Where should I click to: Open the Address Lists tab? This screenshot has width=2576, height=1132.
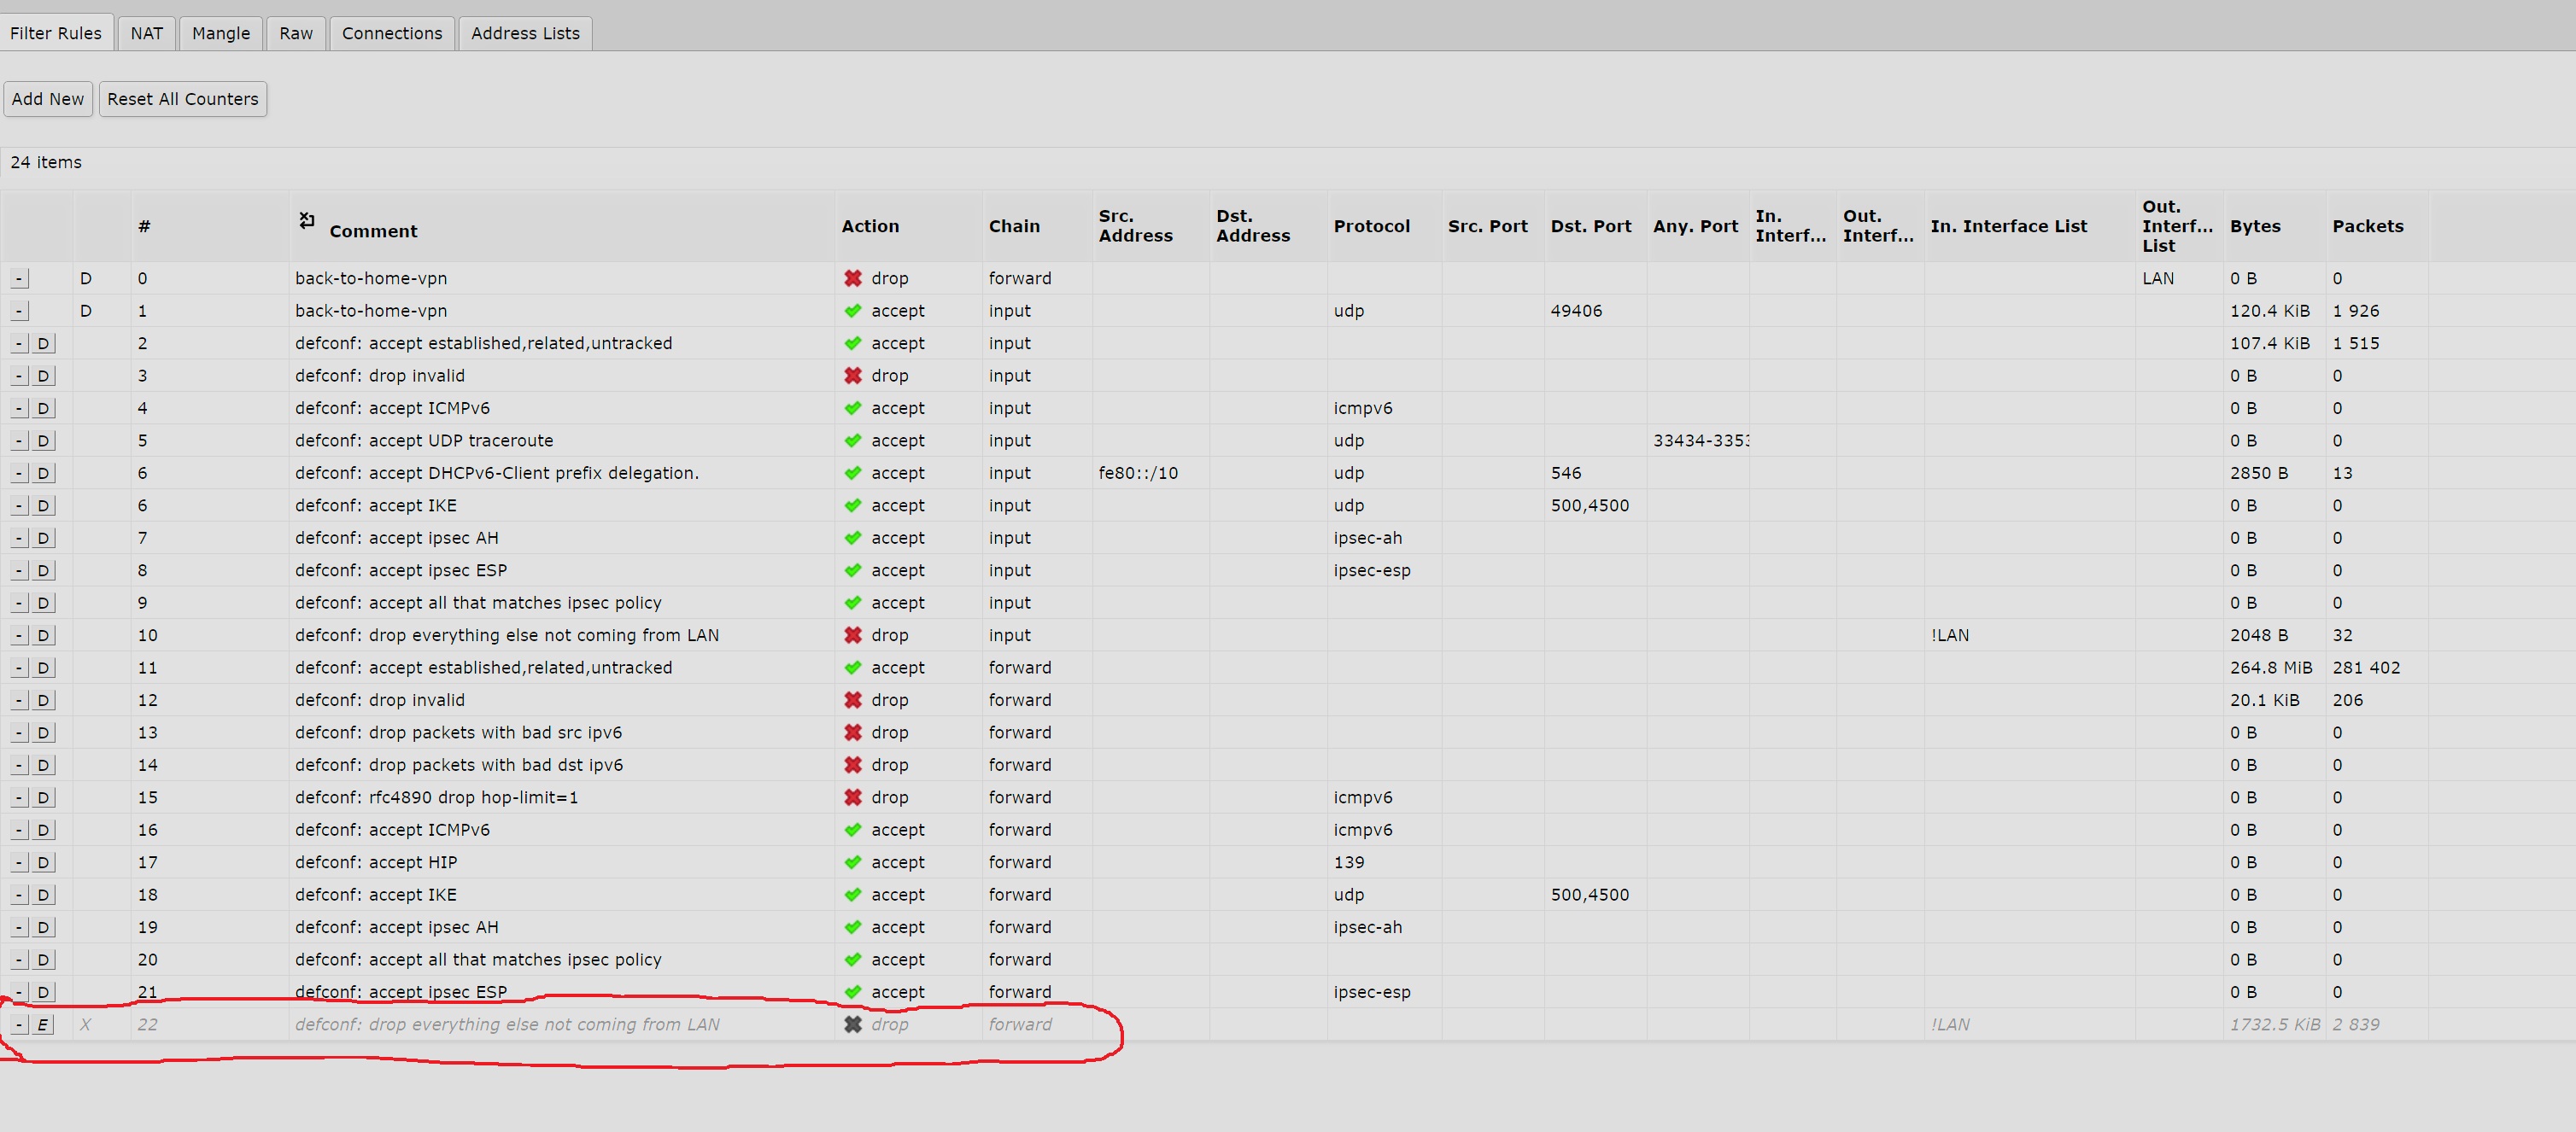coord(525,33)
